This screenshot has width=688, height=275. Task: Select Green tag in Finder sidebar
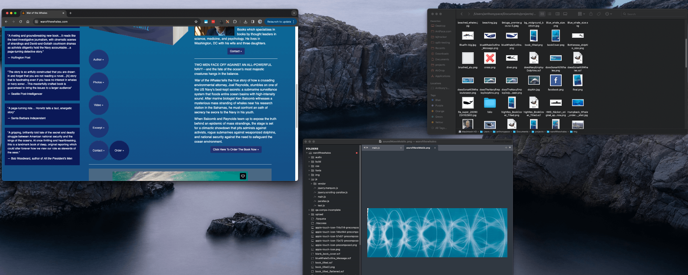[x=439, y=117]
